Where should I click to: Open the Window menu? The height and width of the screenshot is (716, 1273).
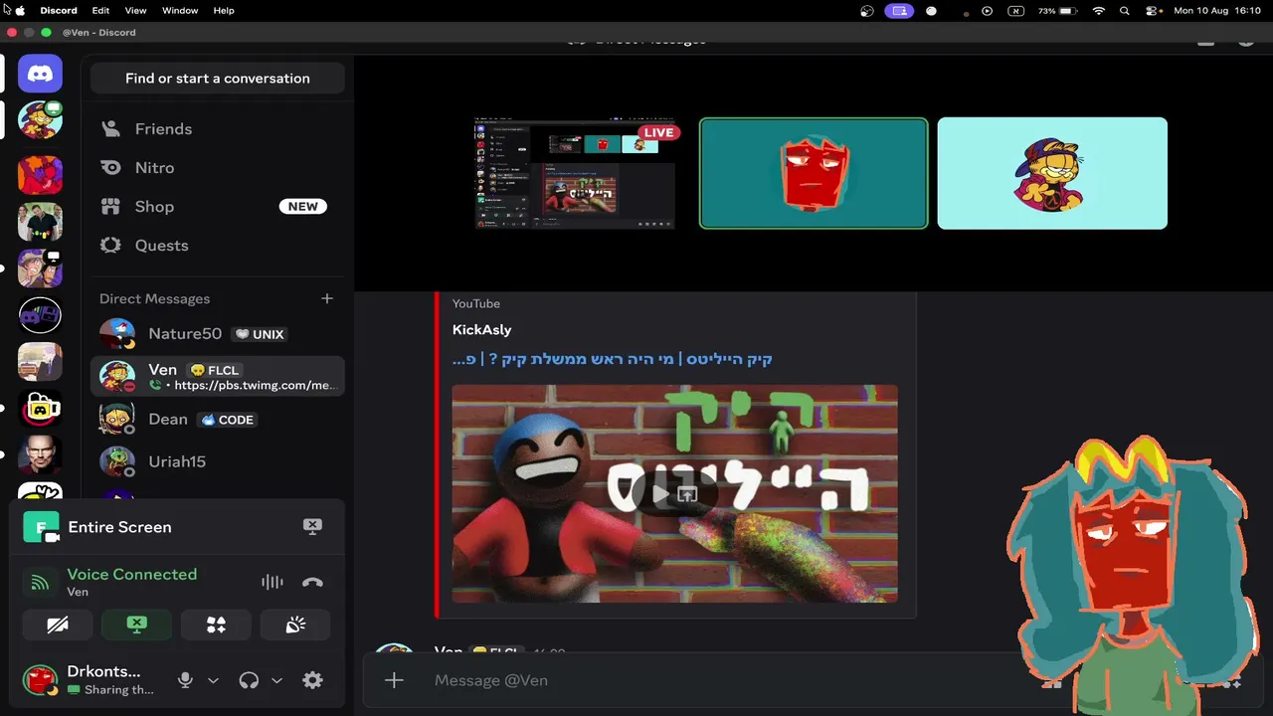180,10
